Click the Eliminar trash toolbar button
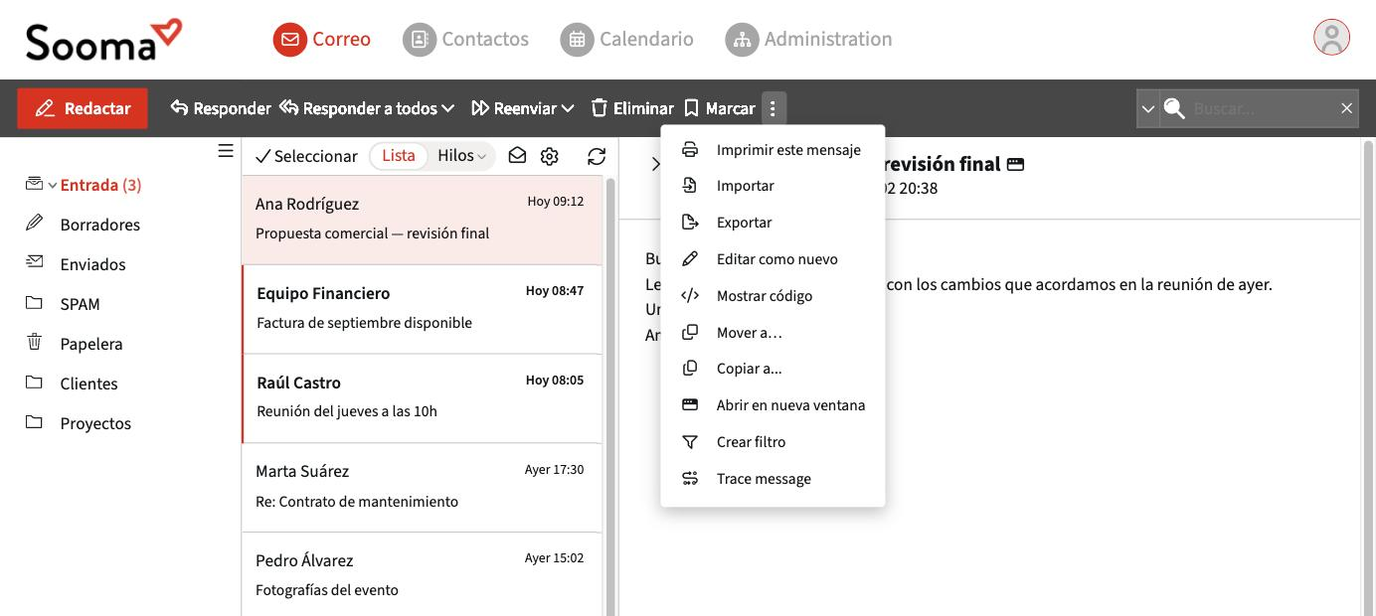Screen dimensions: 1376x616 (632, 108)
